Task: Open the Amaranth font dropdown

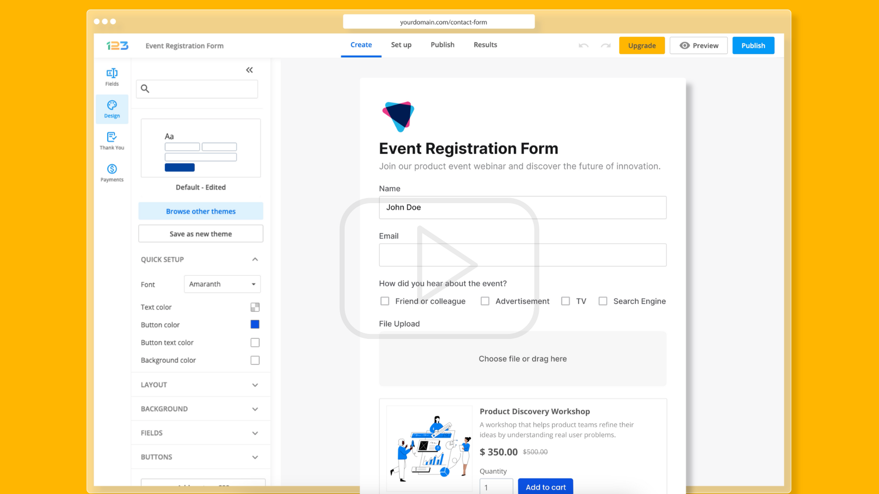Action: click(222, 284)
